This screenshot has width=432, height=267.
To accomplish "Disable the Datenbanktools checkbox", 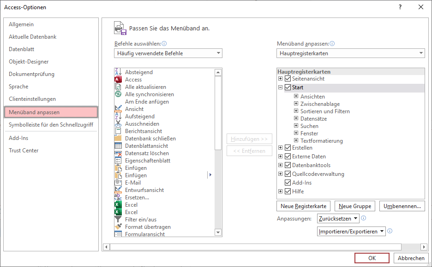I will [288, 165].
